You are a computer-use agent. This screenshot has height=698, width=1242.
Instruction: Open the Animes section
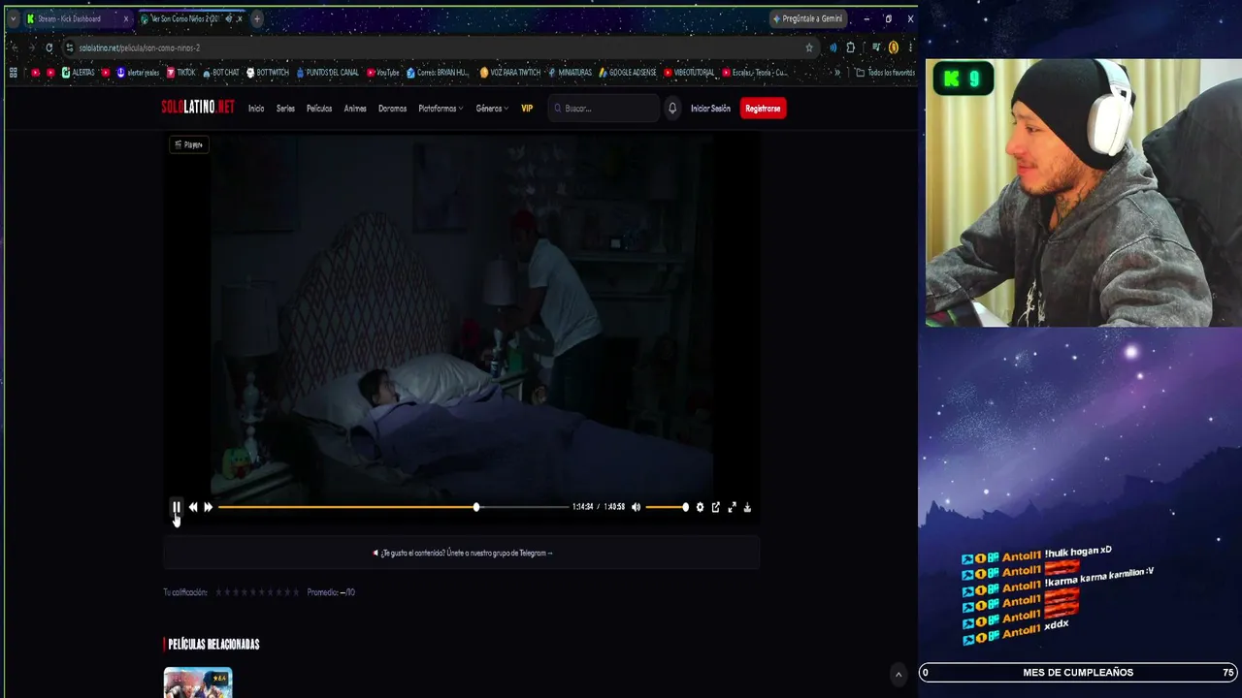(355, 109)
